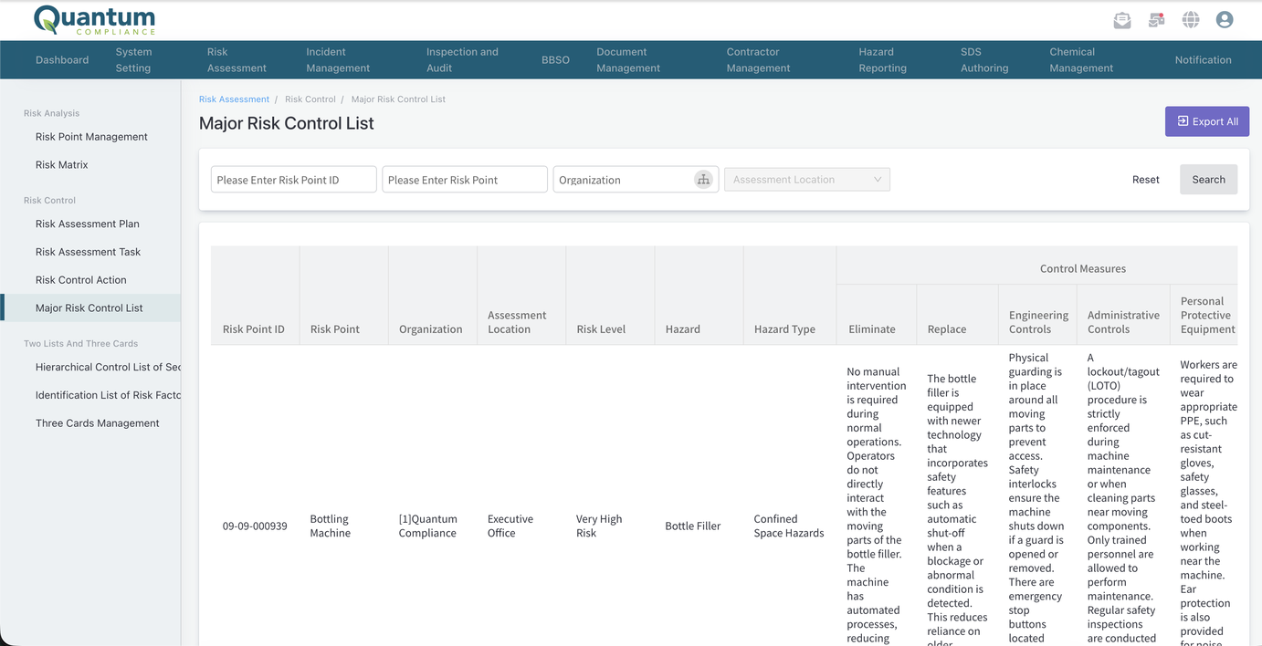The height and width of the screenshot is (646, 1262).
Task: Open Chemical Management menu
Action: tap(1081, 60)
